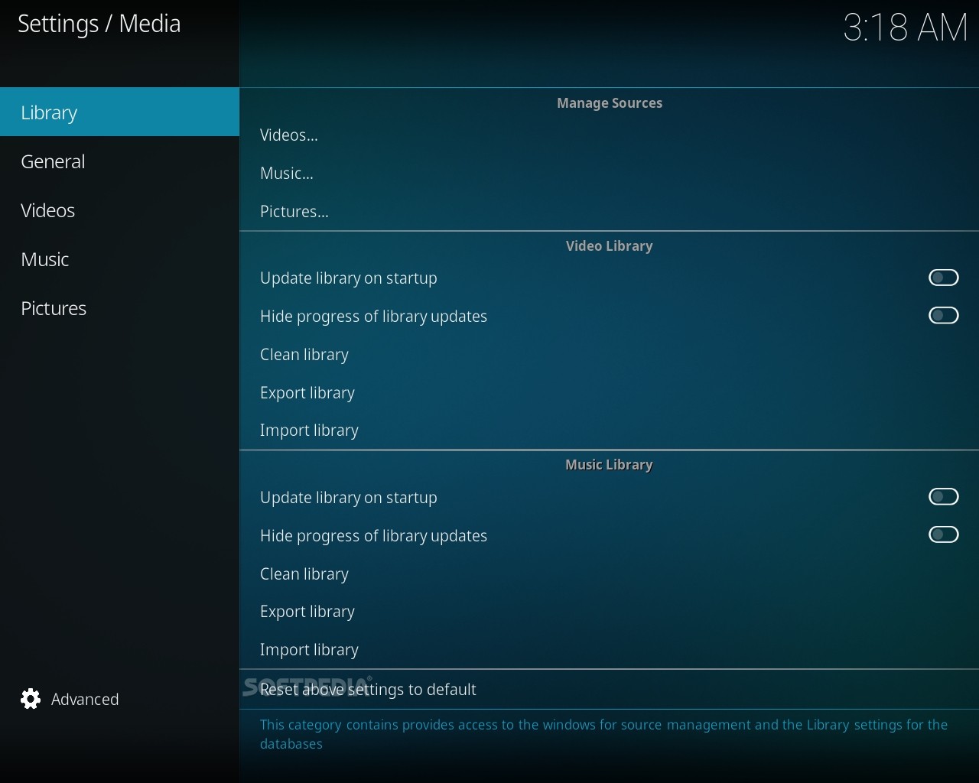This screenshot has width=979, height=783.
Task: Import the Video Library
Action: 609,430
